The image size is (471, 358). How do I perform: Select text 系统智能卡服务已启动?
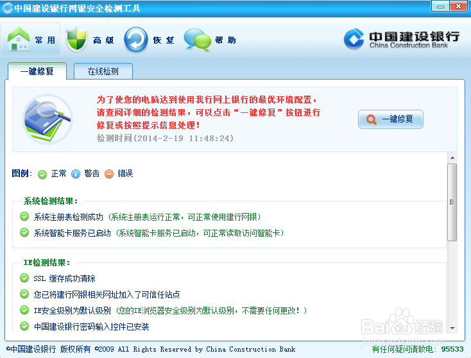[x=72, y=233]
